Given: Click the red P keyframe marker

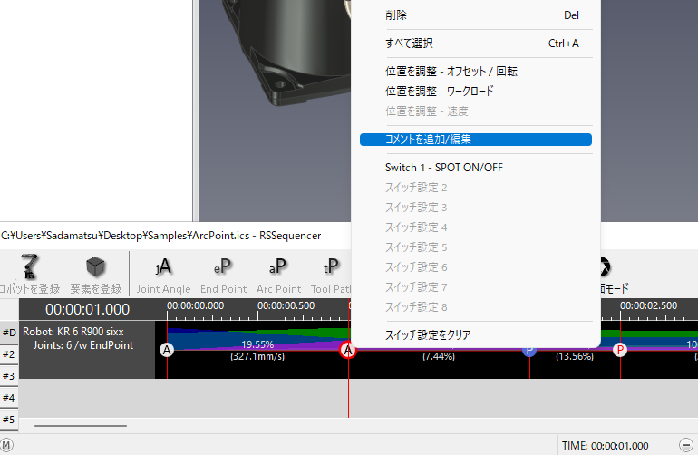Looking at the screenshot, I should [620, 350].
